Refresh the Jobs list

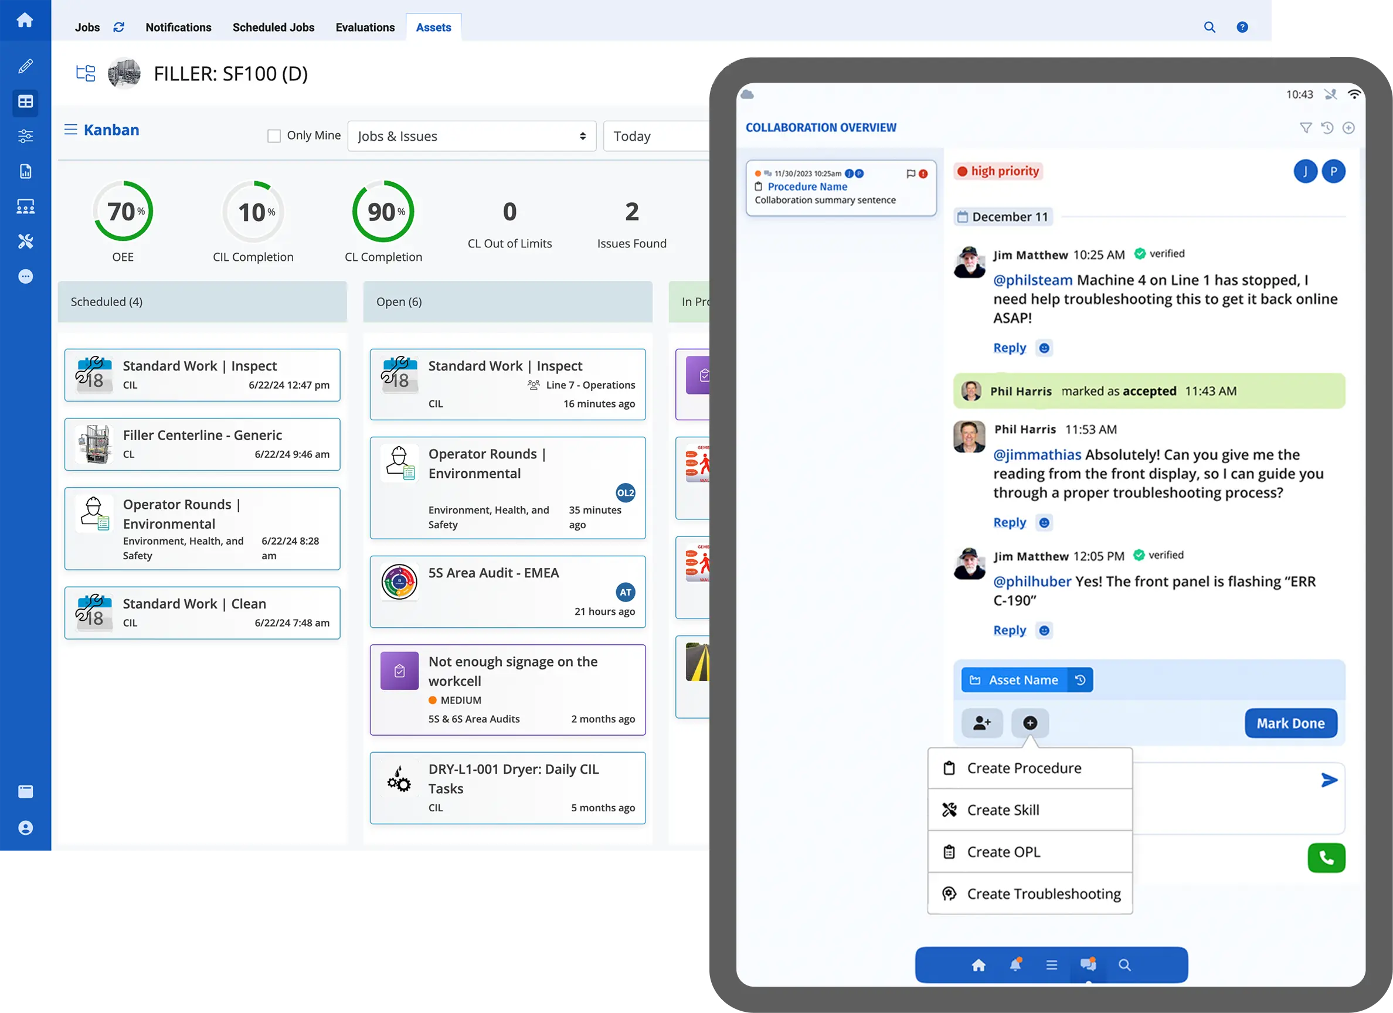119,27
